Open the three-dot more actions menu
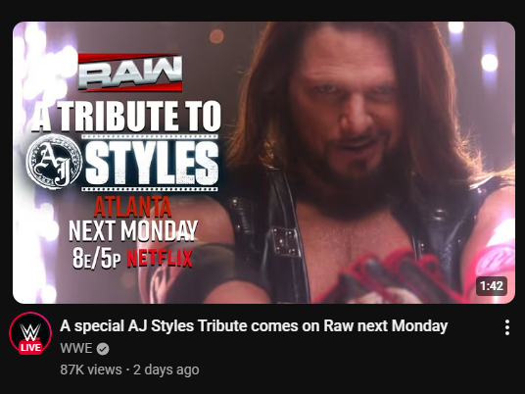525x394 pixels. pos(507,327)
